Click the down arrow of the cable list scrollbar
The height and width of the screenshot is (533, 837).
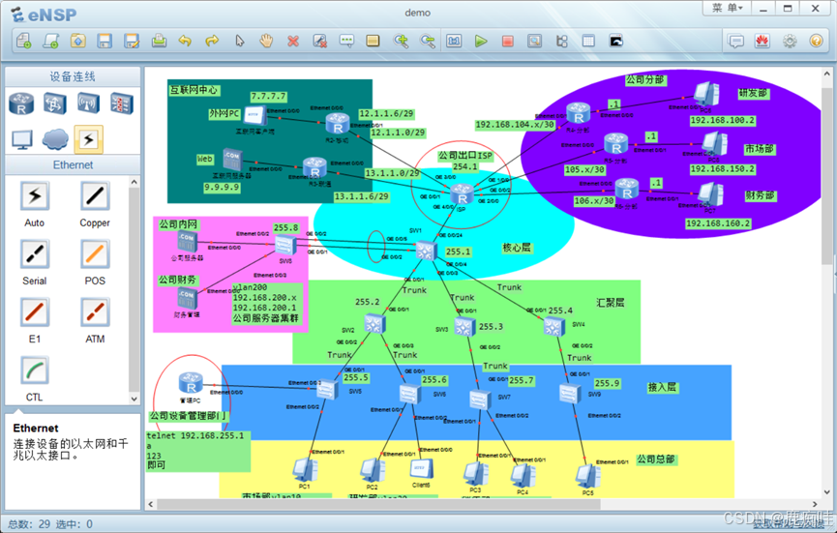pos(135,398)
